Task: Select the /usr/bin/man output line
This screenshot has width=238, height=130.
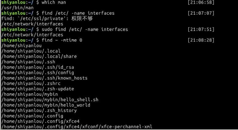Action: coord(17,8)
